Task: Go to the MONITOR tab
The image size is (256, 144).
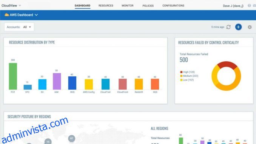Action: [x=128, y=6]
